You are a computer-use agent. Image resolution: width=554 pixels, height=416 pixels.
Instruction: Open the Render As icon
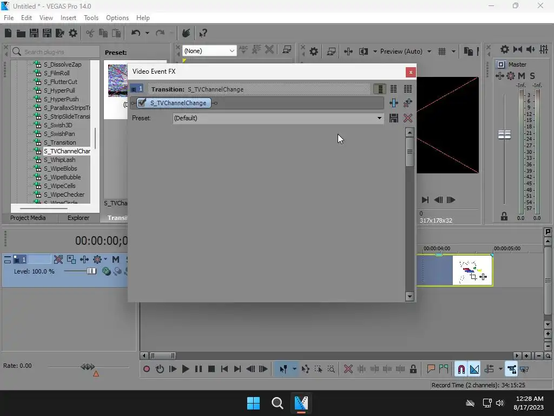[x=60, y=33]
